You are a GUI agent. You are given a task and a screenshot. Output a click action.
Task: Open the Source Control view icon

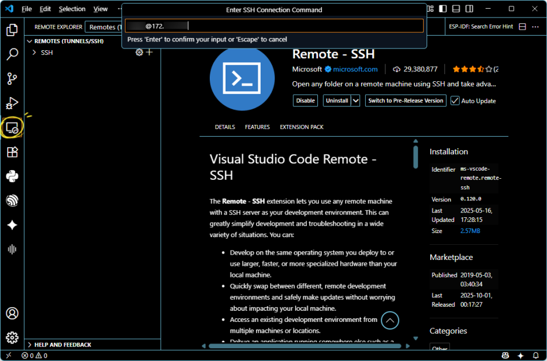tap(12, 78)
